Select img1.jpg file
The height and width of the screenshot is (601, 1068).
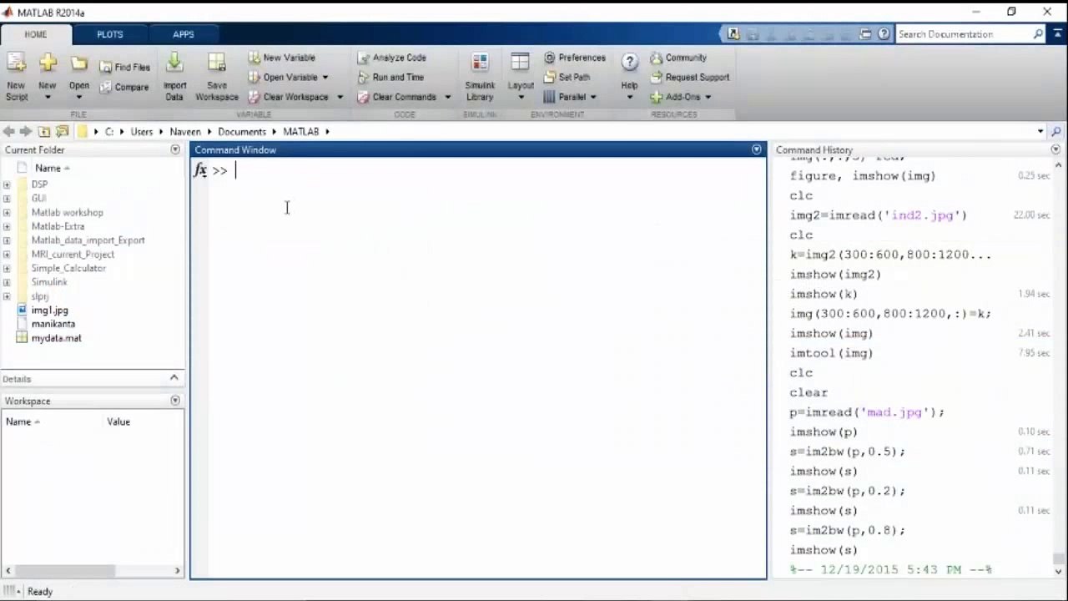(49, 311)
